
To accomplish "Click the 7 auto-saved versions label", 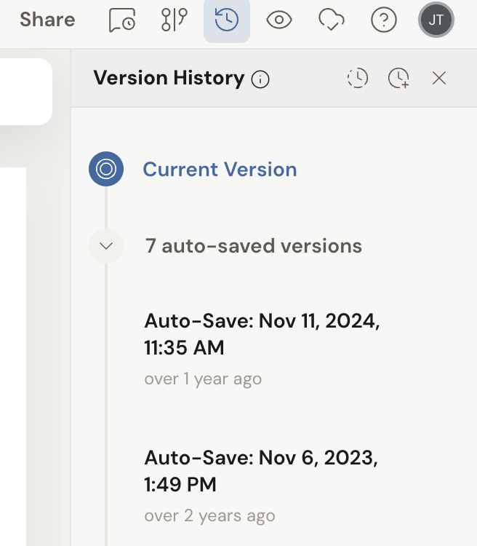I will click(254, 246).
